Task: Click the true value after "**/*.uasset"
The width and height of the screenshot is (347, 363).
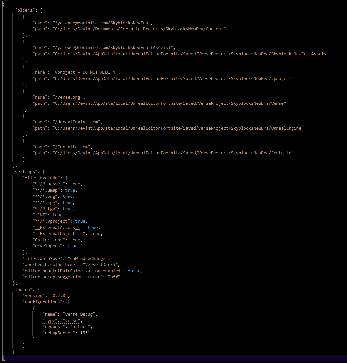Action: [75, 184]
